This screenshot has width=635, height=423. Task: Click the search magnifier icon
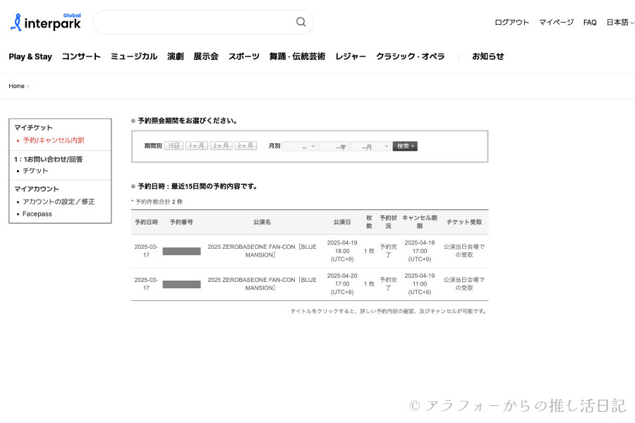point(301,22)
